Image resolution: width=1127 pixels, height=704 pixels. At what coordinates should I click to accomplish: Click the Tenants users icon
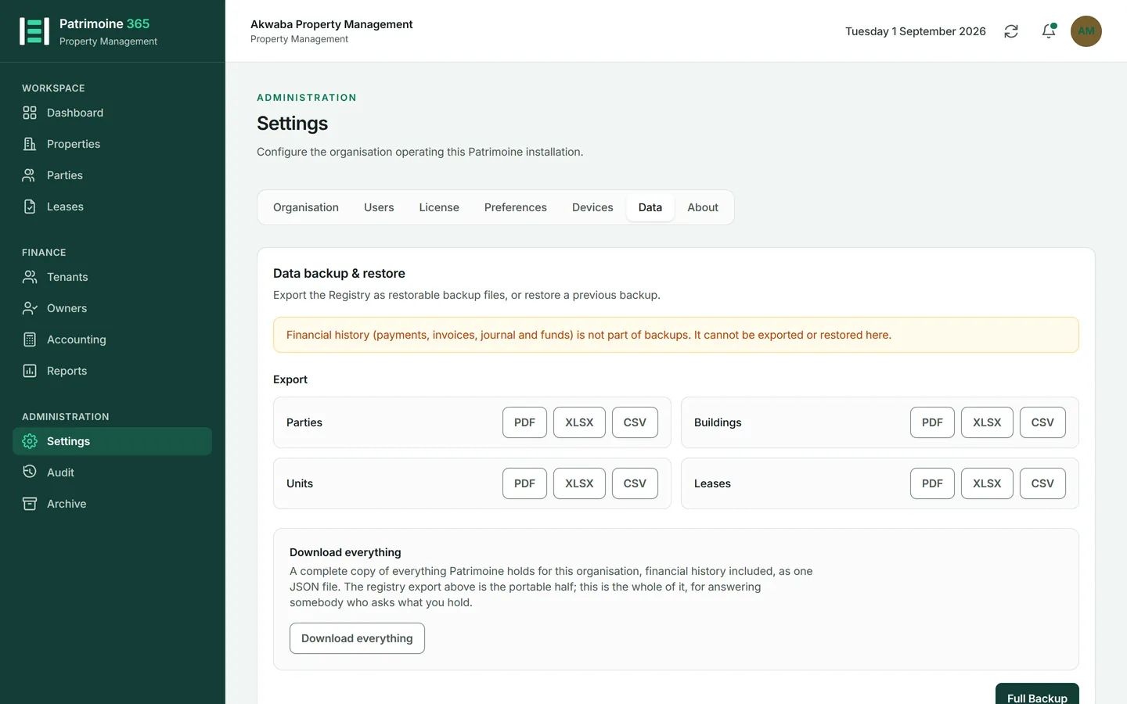click(x=30, y=277)
